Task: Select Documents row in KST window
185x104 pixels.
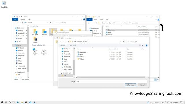Action: tap(132, 30)
